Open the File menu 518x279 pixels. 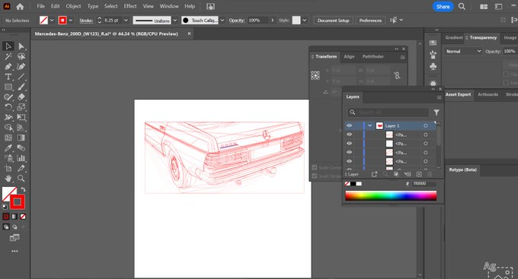pyautogui.click(x=40, y=6)
